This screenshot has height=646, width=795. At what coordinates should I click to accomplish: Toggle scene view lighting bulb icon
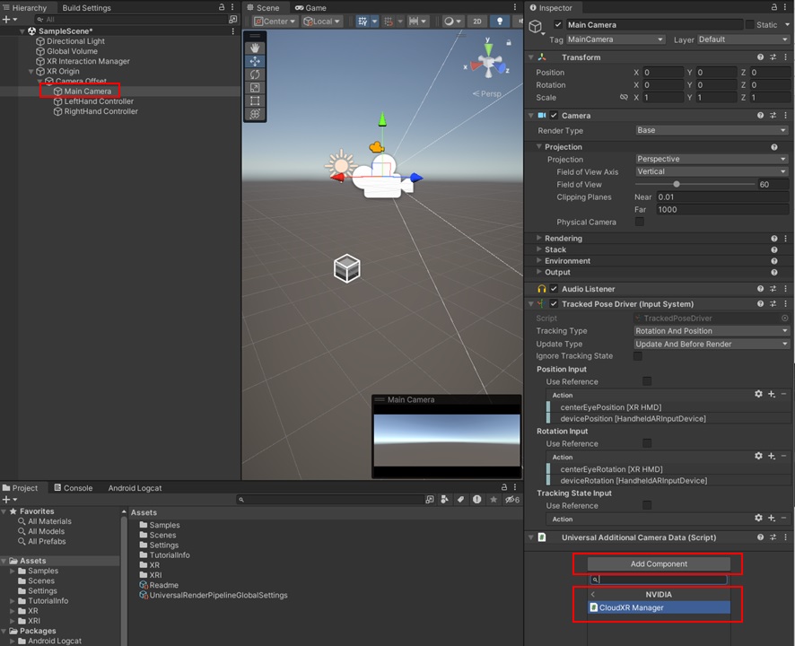(500, 22)
